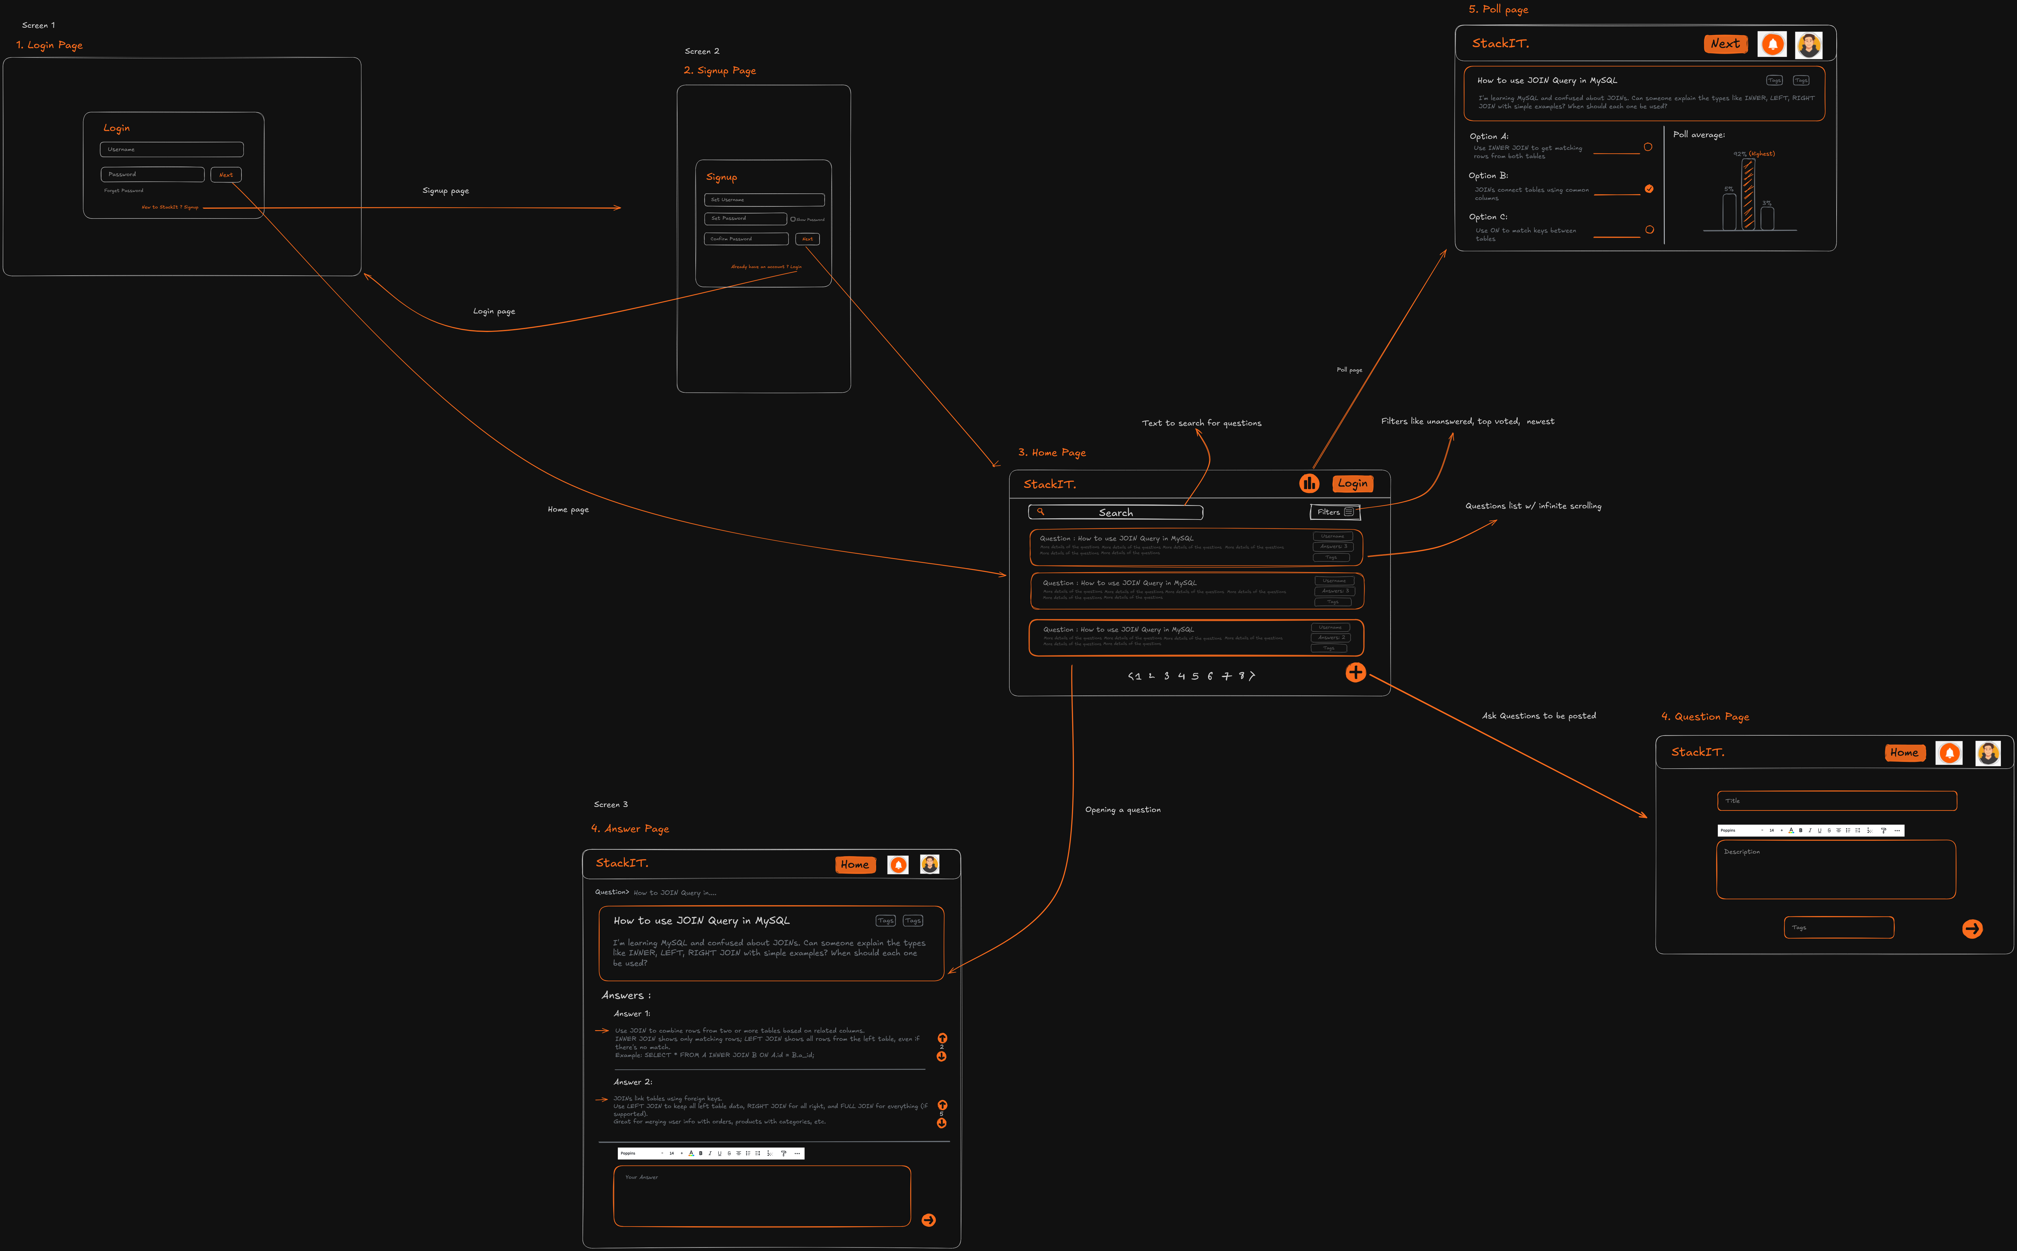This screenshot has height=1251, width=2017.
Task: Downvote Answer 2 with the down arrow
Action: click(942, 1124)
